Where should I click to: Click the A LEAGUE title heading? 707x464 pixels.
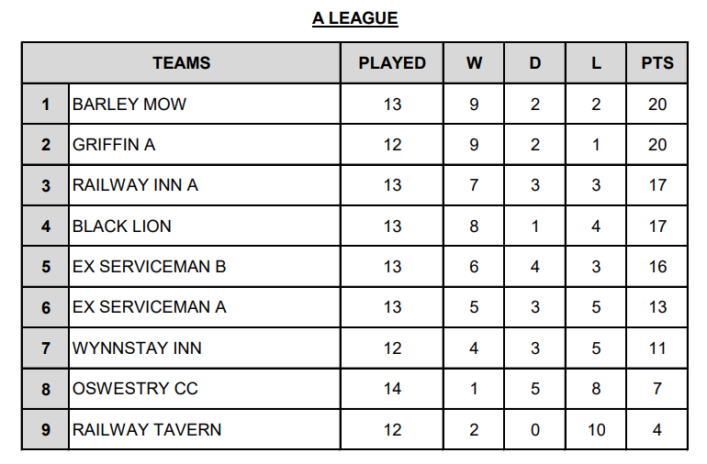pyautogui.click(x=354, y=18)
